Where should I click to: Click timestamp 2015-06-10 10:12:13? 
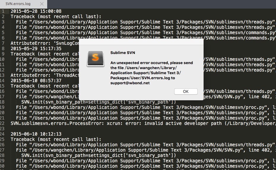pos(36,134)
